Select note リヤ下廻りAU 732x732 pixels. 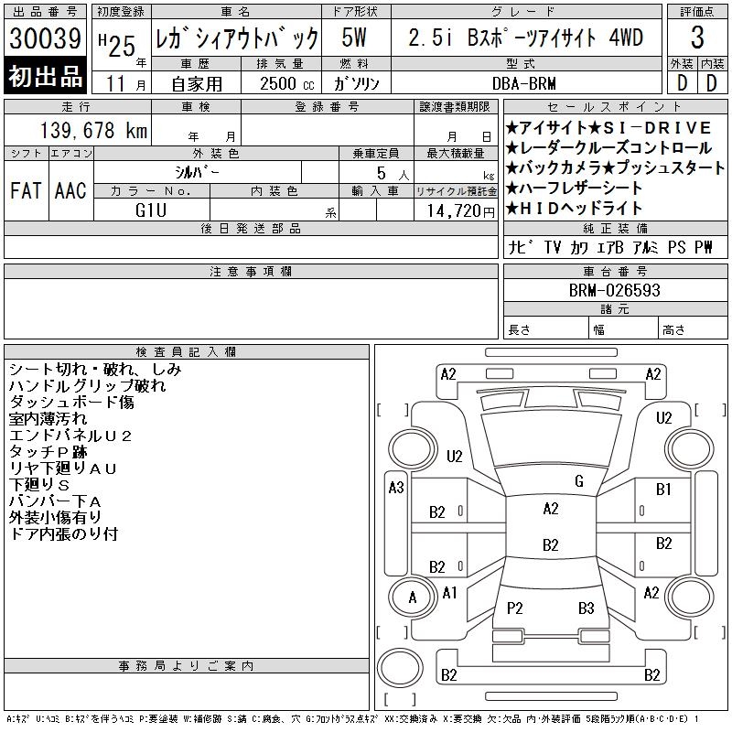click(x=62, y=468)
